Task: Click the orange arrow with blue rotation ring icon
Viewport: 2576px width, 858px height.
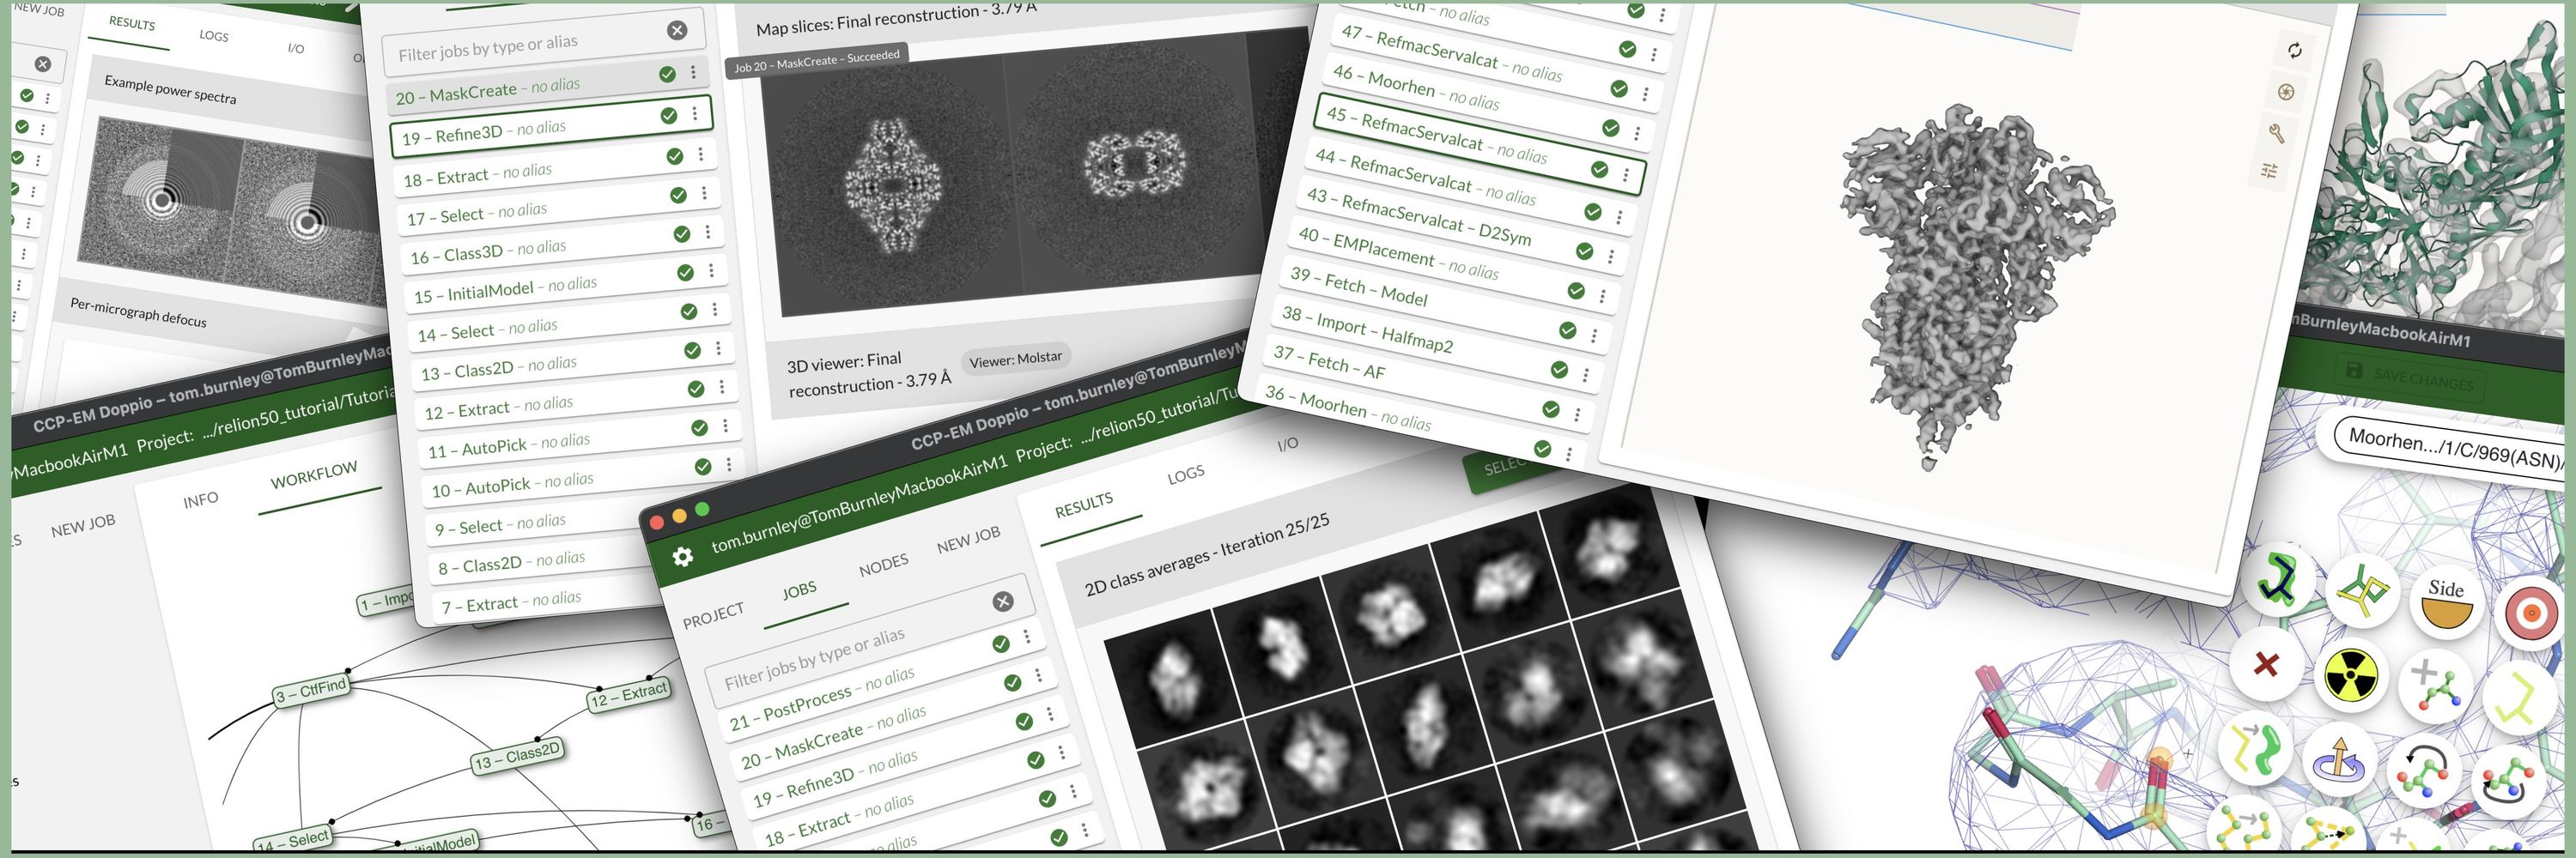Action: coord(2338,760)
